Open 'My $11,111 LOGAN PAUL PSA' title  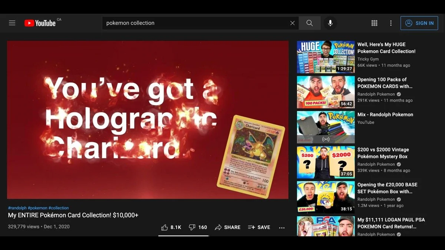391,223
